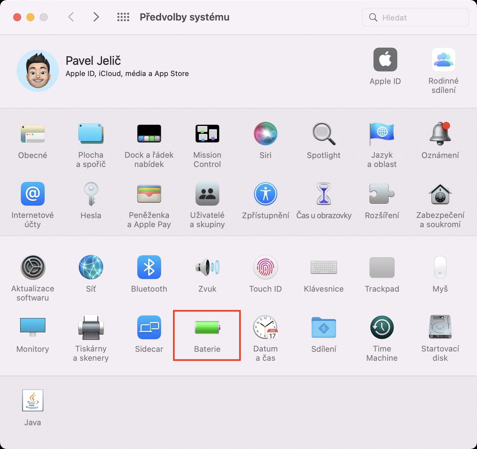Open Jazyk a oblast settings
Viewport: 477px width, 449px height.
pos(382,134)
